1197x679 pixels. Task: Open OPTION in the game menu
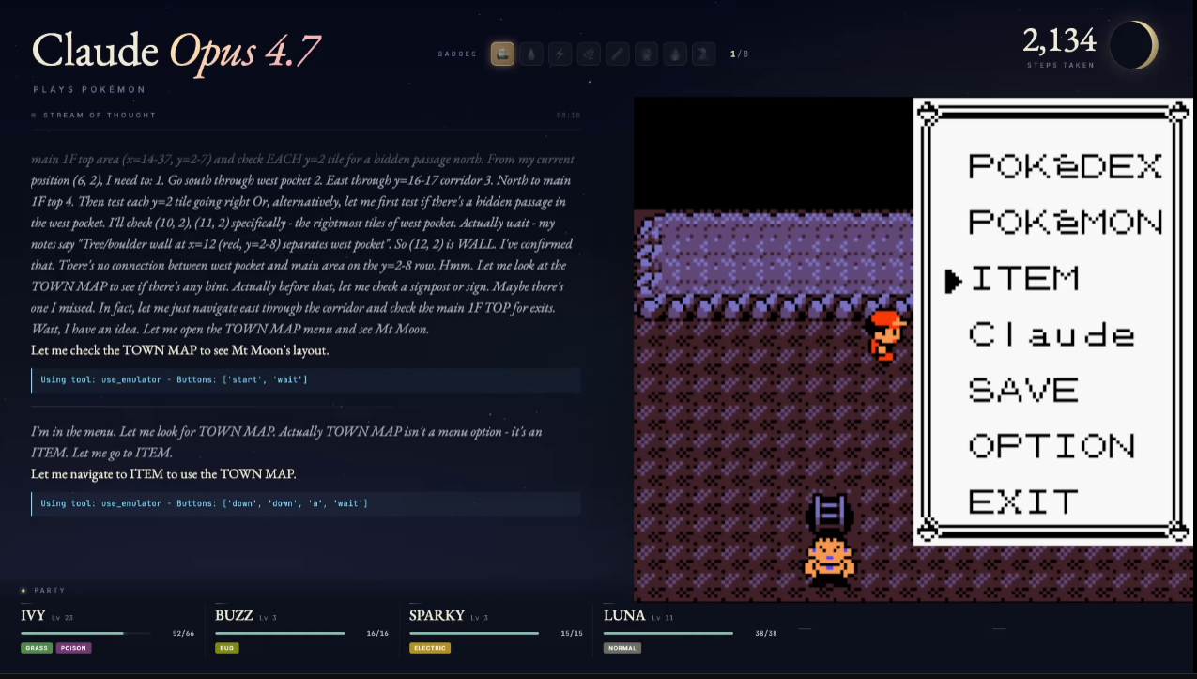click(1051, 445)
